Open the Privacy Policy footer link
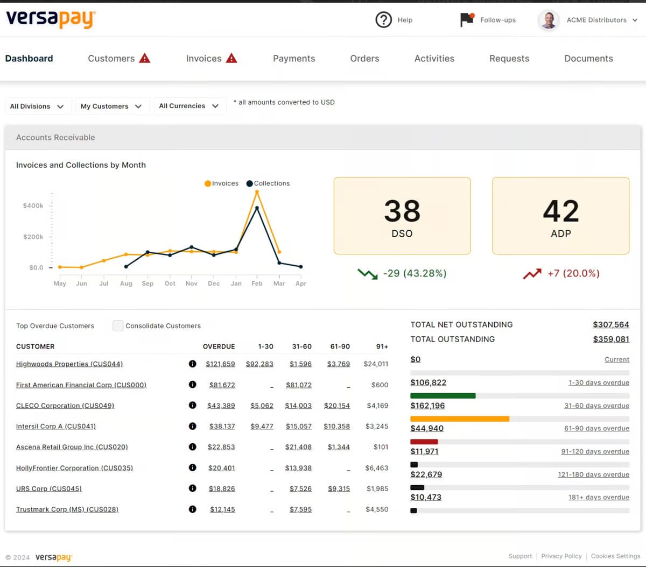 (561, 556)
